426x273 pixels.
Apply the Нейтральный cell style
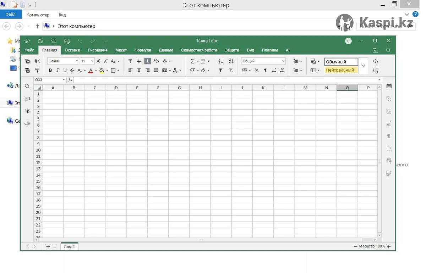coord(340,70)
